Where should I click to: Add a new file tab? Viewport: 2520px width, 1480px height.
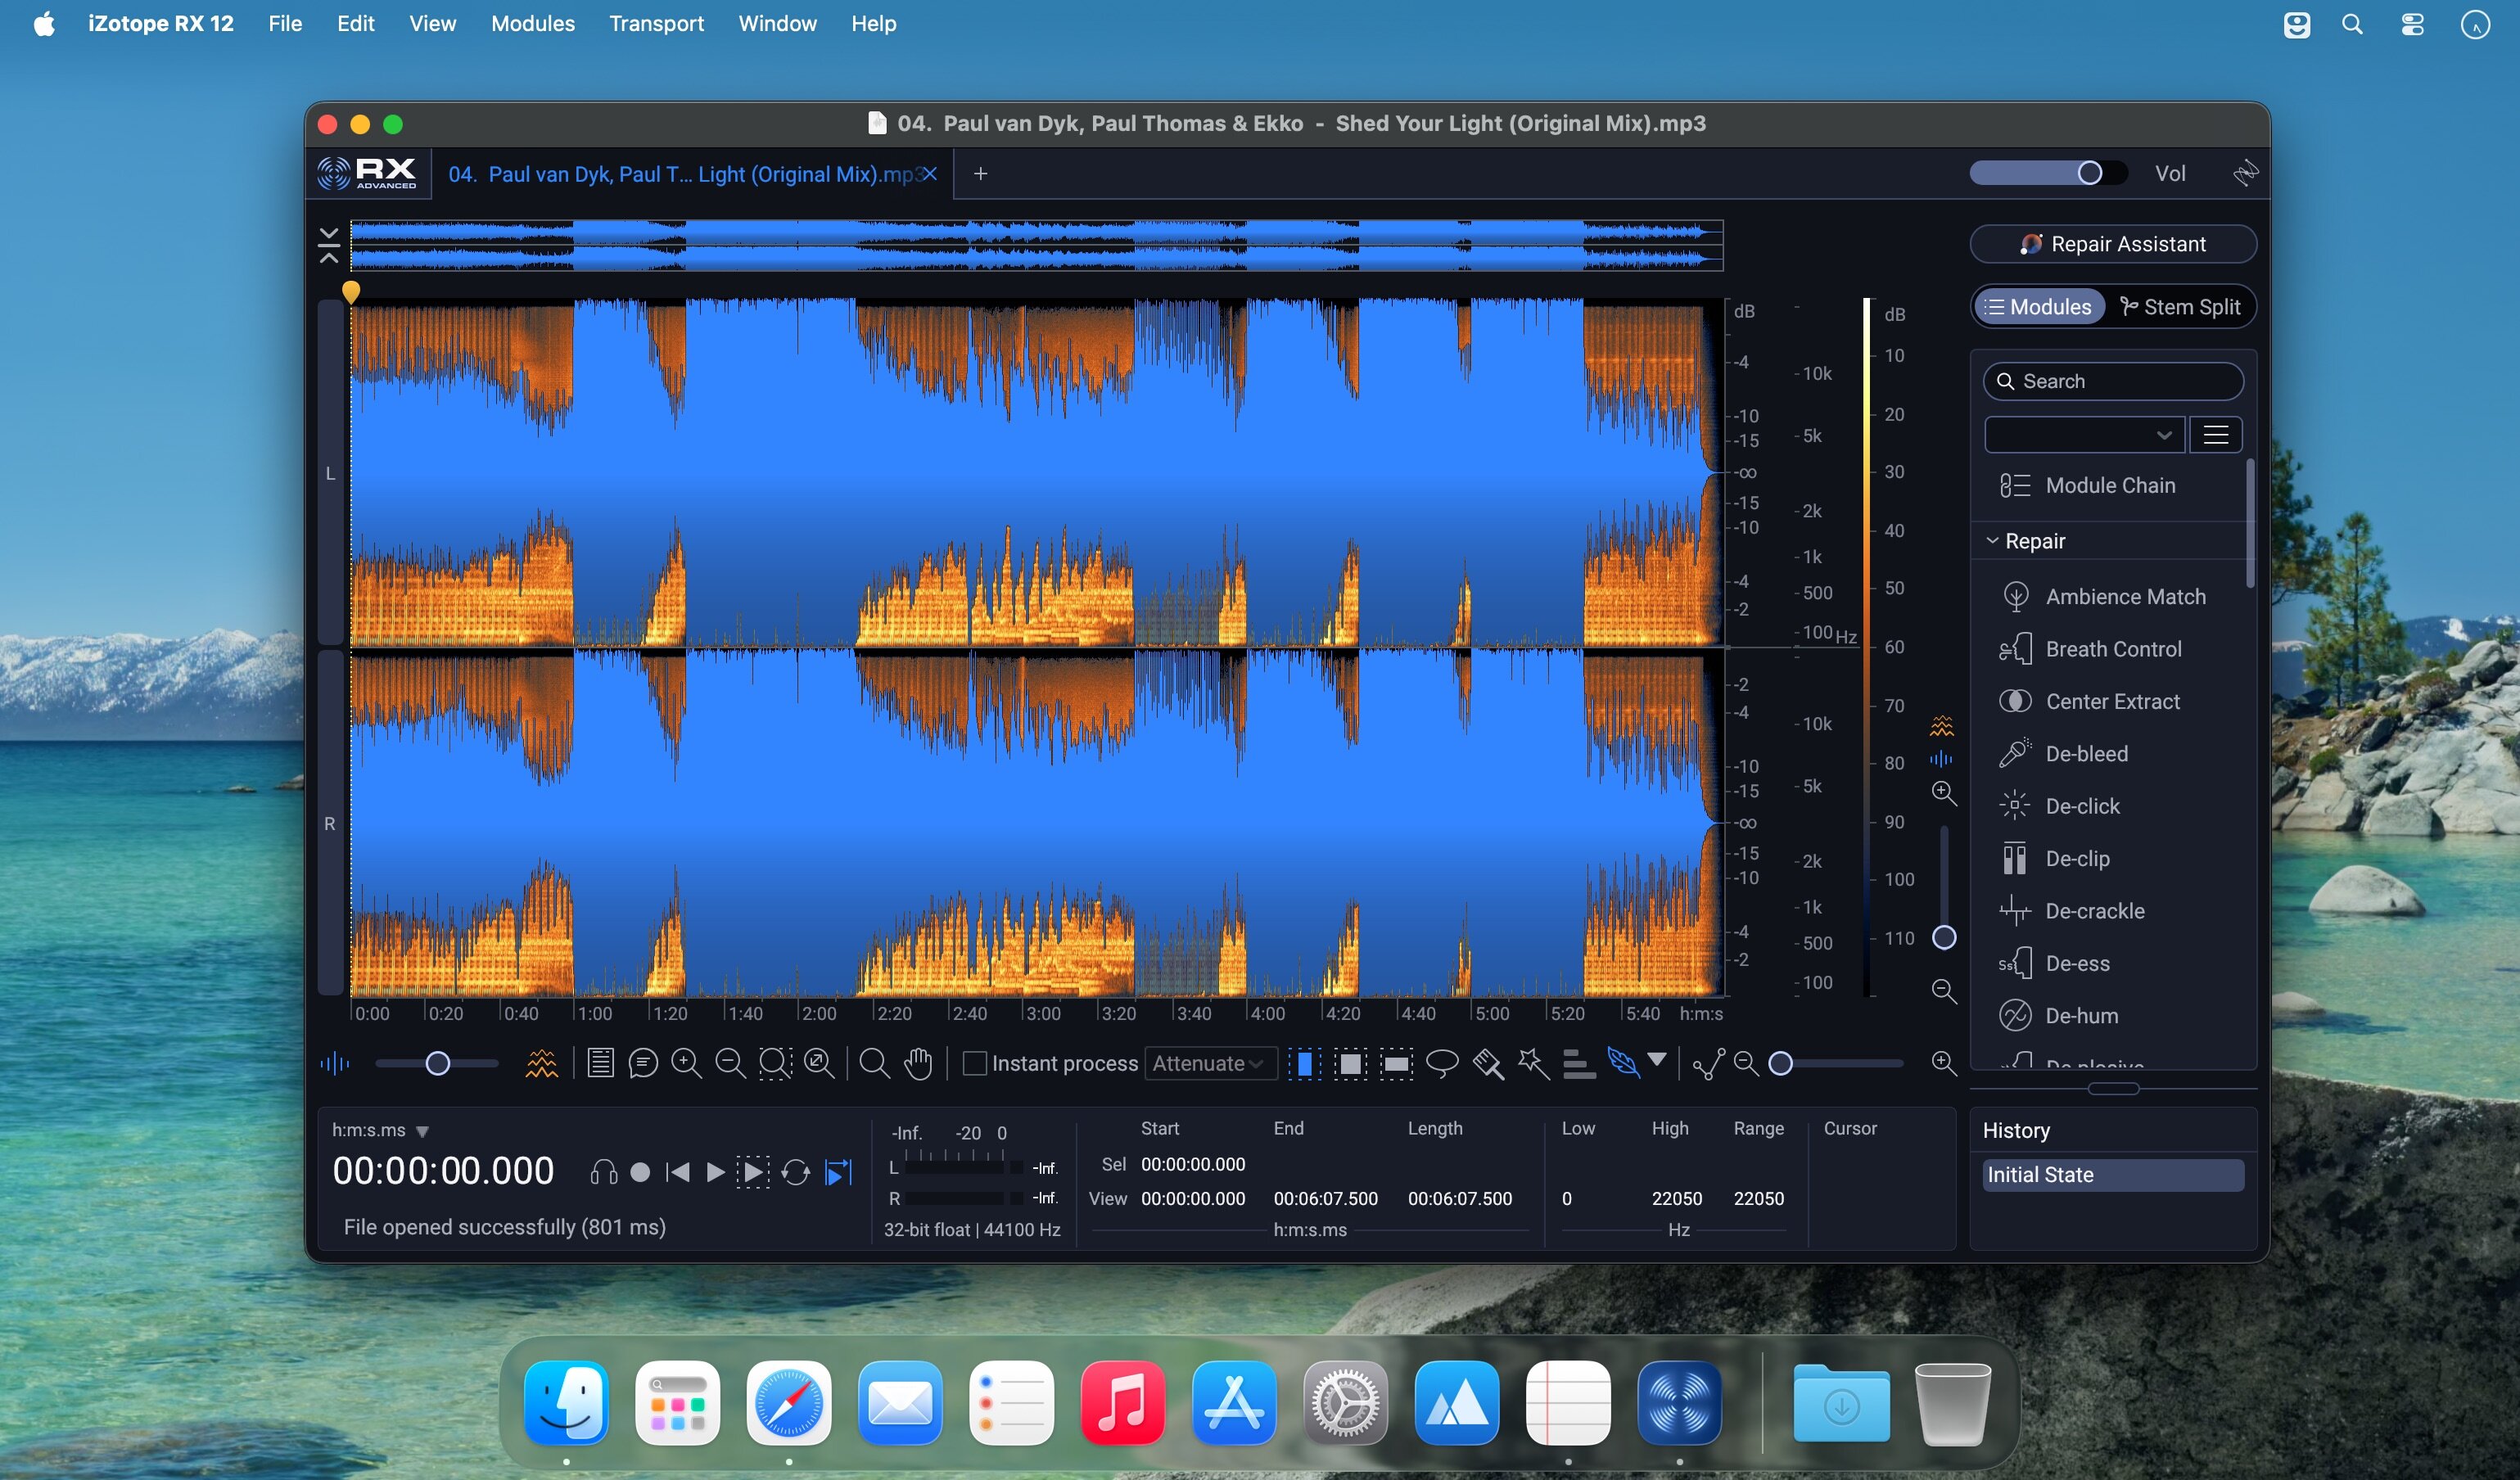coord(980,174)
